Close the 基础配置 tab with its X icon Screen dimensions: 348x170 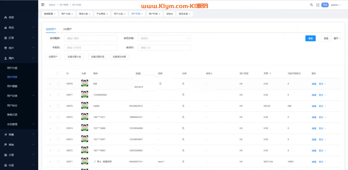(55, 14)
